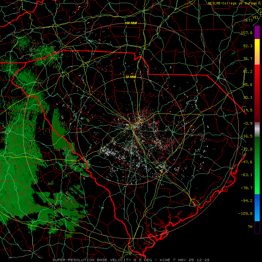This screenshot has height=262, width=262.
Task: Click the 107.8 velocity scale value
Action: [x=247, y=33]
